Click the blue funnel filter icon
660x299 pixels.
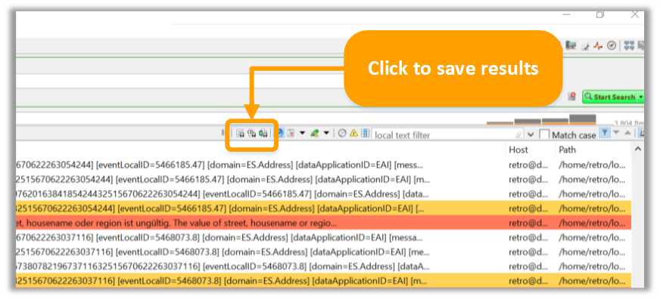tap(604, 133)
